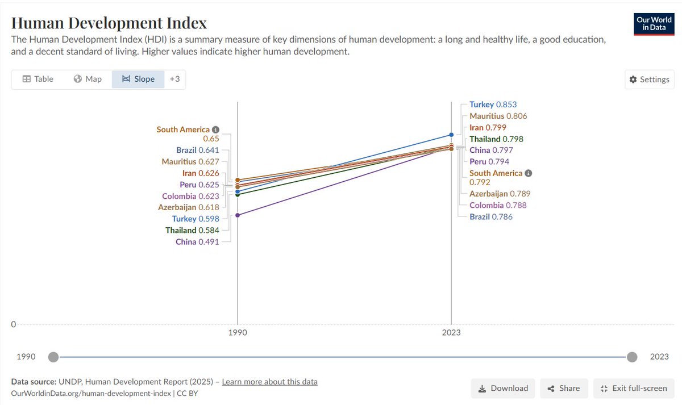Click the 2023 axis label under chart
682x405 pixels.
(451, 333)
